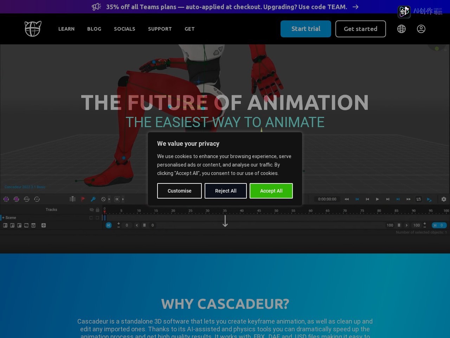Click the circle-slash icon in timeline toolbar

(103, 199)
